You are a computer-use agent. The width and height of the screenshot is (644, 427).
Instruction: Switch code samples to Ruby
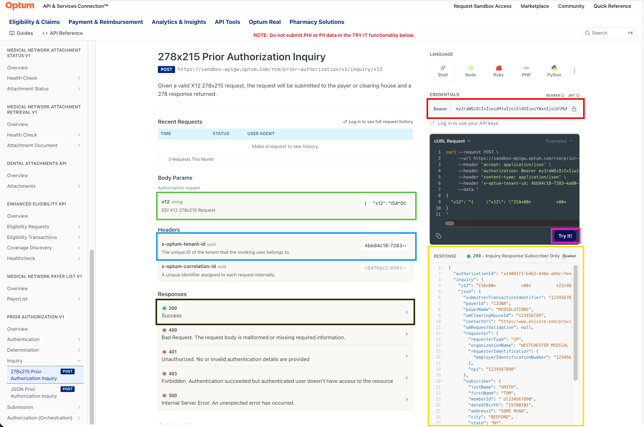pos(498,71)
